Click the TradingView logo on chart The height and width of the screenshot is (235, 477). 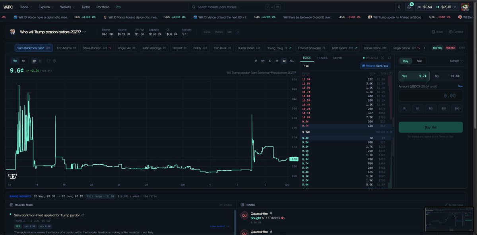coord(13,176)
